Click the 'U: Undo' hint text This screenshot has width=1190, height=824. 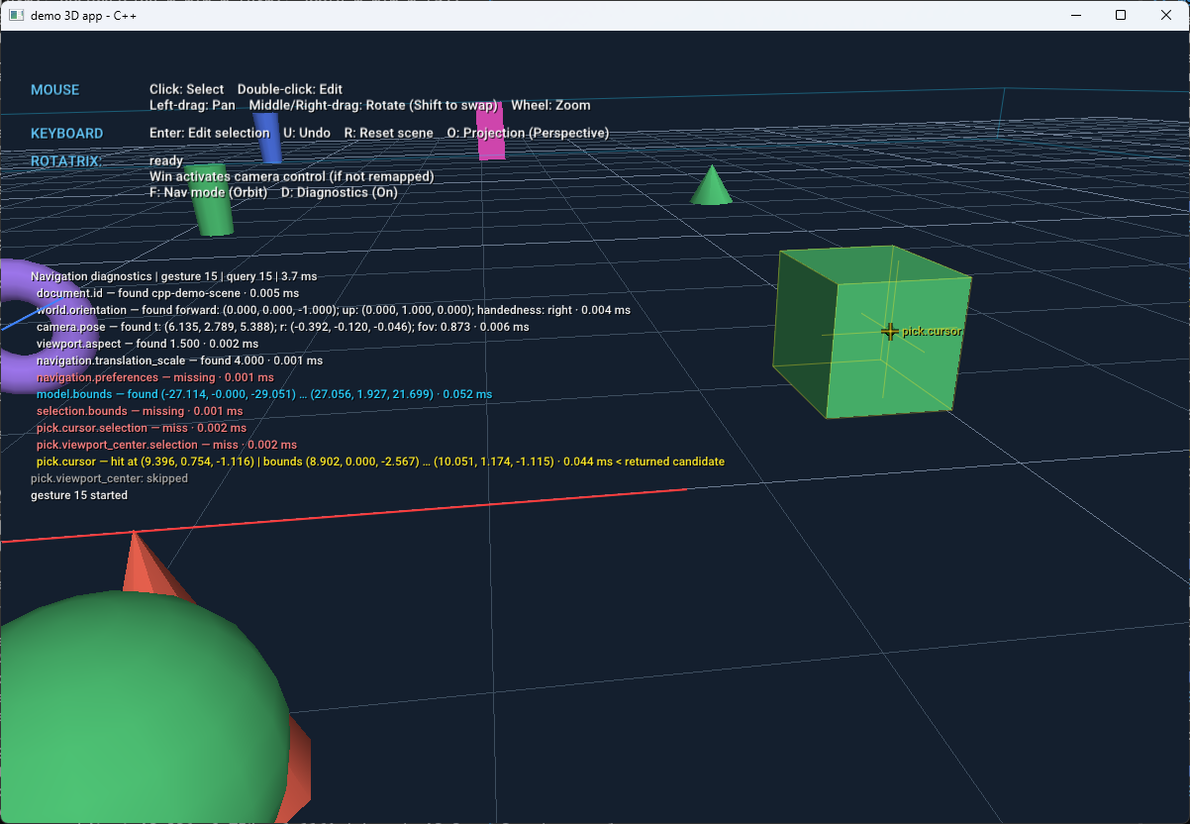[x=307, y=133]
